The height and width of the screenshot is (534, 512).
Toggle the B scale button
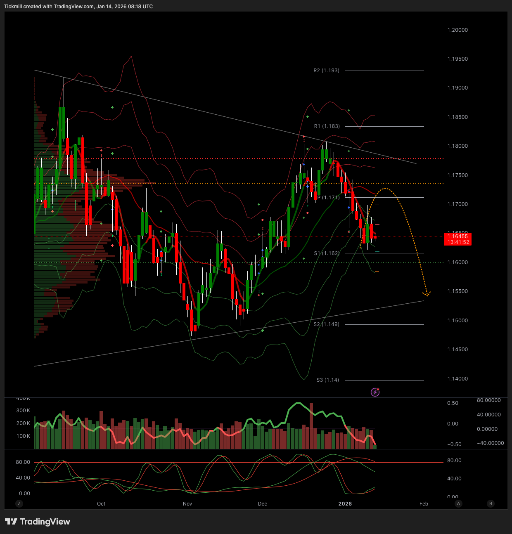click(491, 503)
